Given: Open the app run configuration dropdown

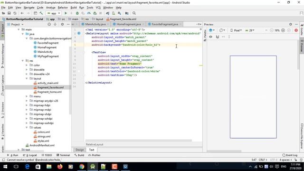Looking at the screenshot, I should coord(54,13).
